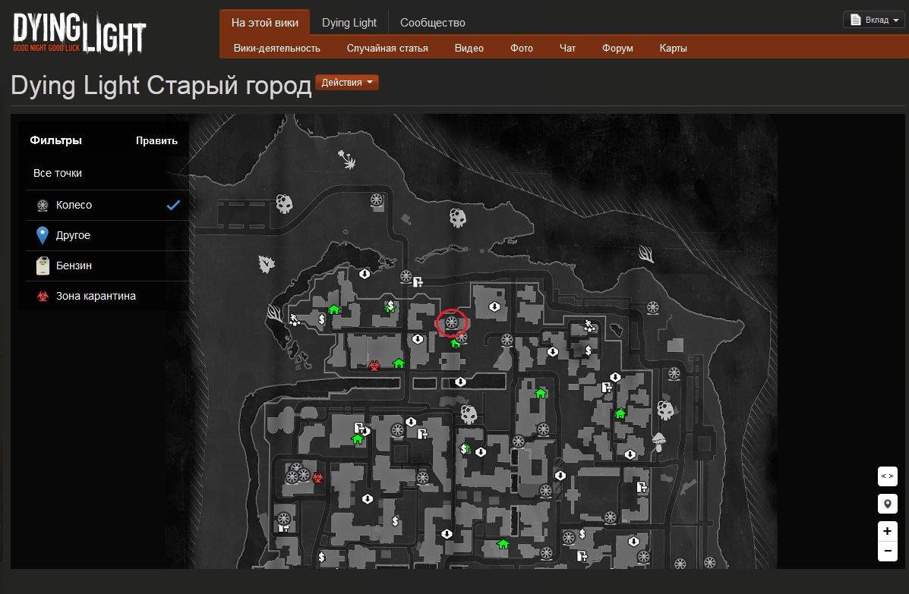Open Случайная статья link
Screen dimensions: 909x594
(x=387, y=48)
